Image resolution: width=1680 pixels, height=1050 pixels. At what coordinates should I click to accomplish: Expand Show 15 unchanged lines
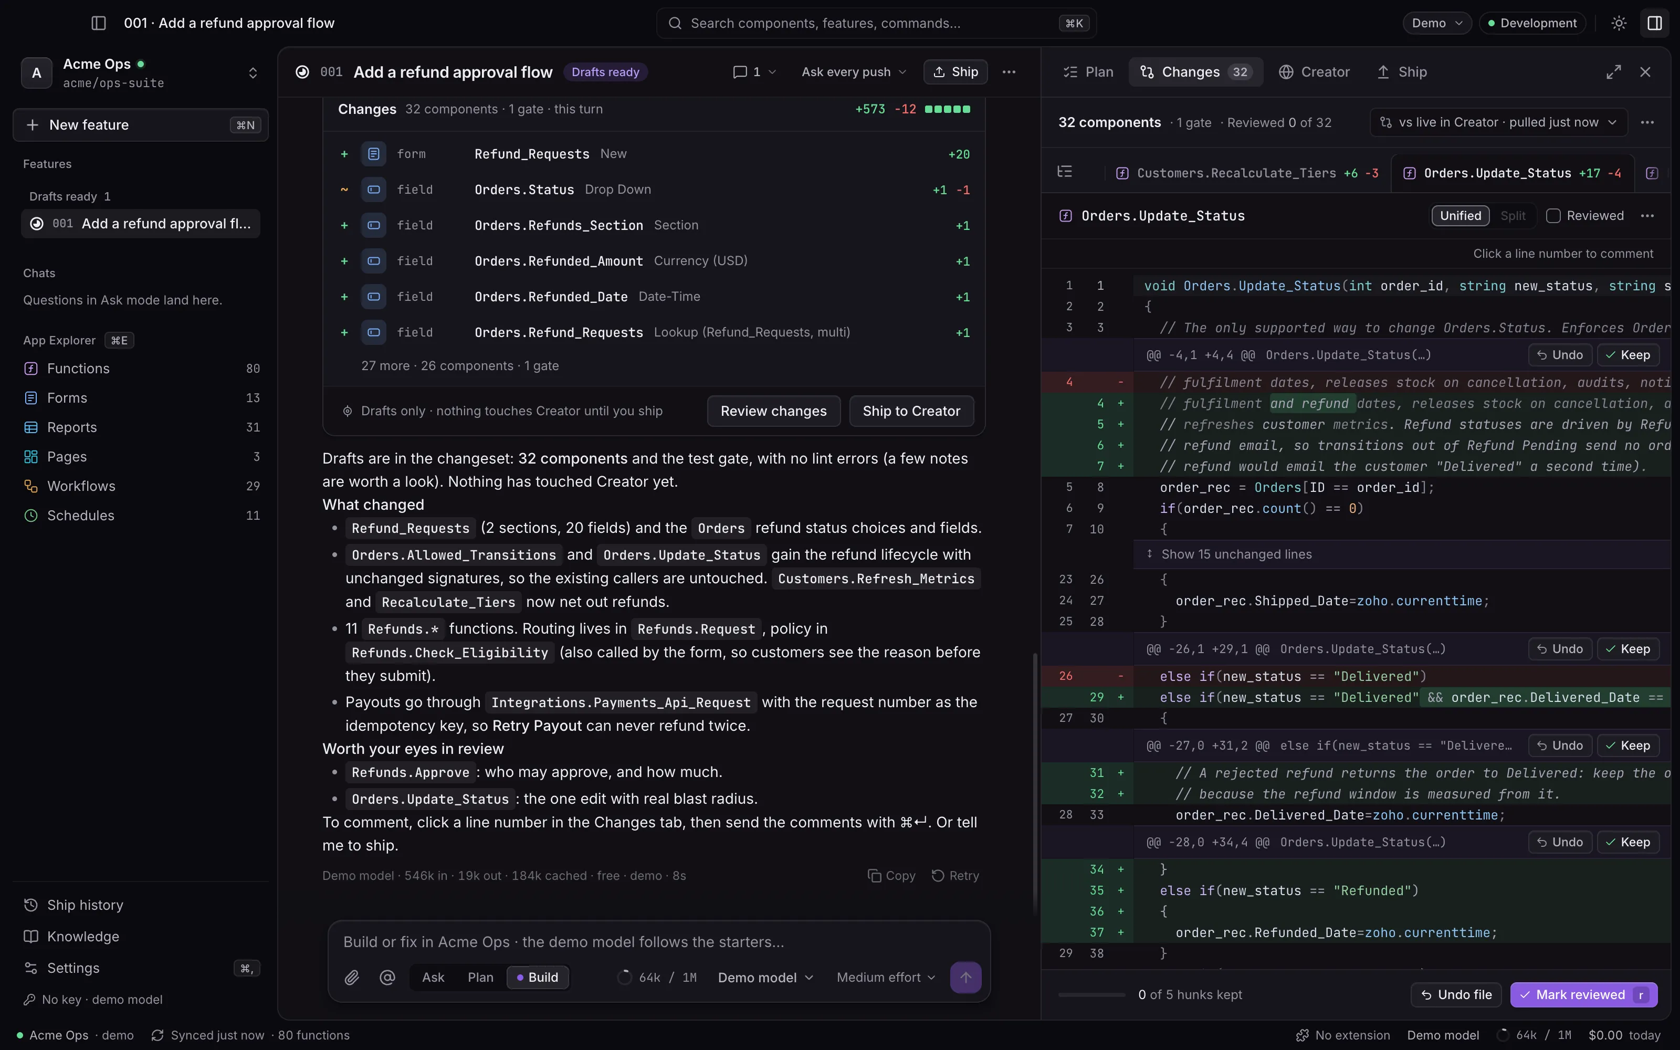point(1402,554)
